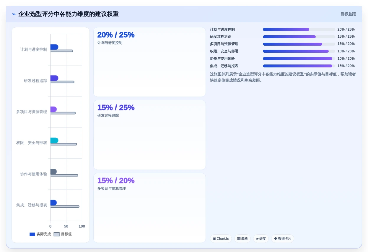Select the 数据卡片 tag chip
This screenshot has height=252, width=368.
tap(283, 238)
